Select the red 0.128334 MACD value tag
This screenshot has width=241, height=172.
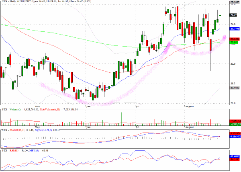[x=235, y=133]
